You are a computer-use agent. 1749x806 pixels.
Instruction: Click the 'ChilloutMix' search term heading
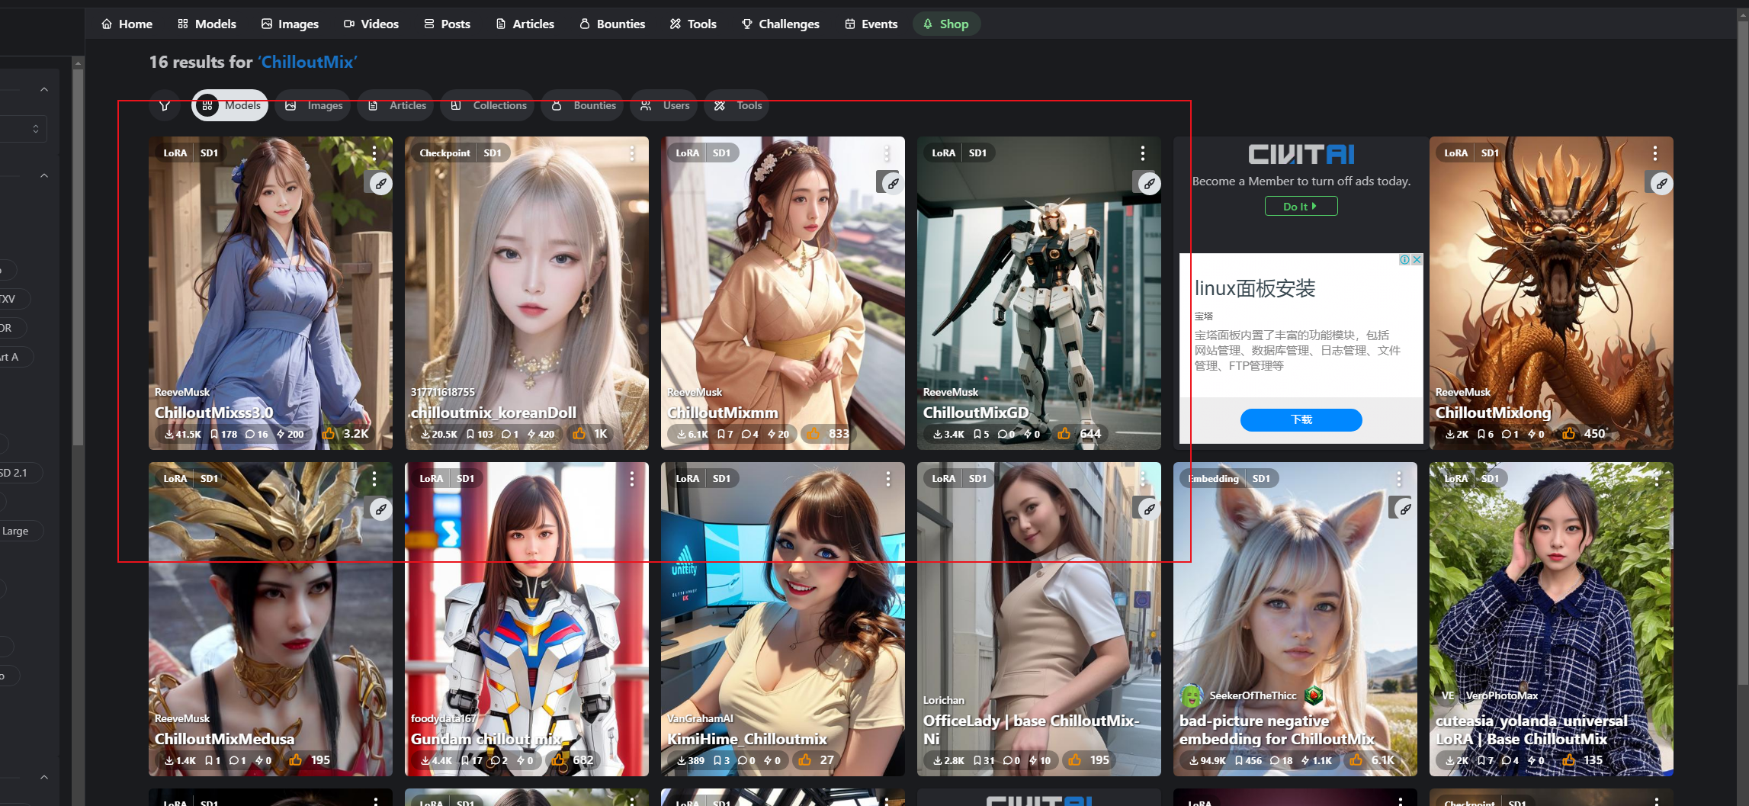307,62
